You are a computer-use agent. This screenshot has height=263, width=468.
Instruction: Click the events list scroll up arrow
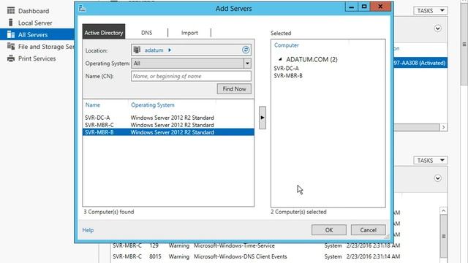coord(444,211)
